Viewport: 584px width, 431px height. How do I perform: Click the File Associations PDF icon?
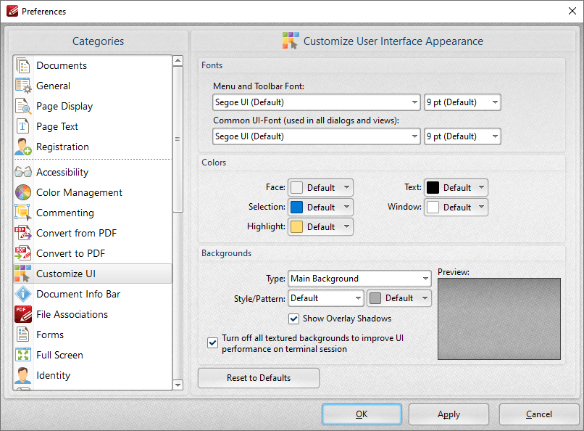[23, 314]
